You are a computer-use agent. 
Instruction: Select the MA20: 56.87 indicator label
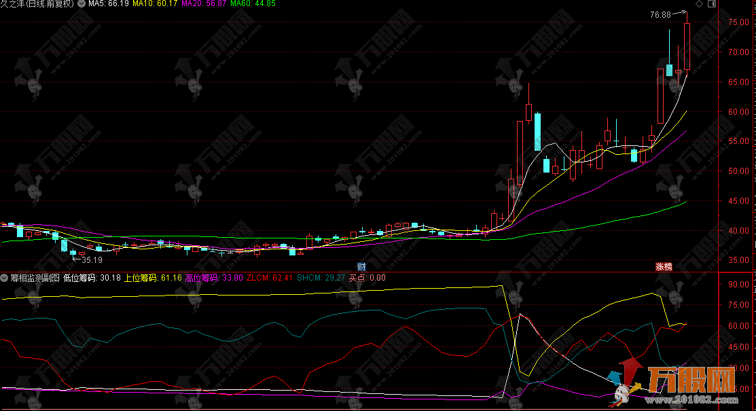204,4
